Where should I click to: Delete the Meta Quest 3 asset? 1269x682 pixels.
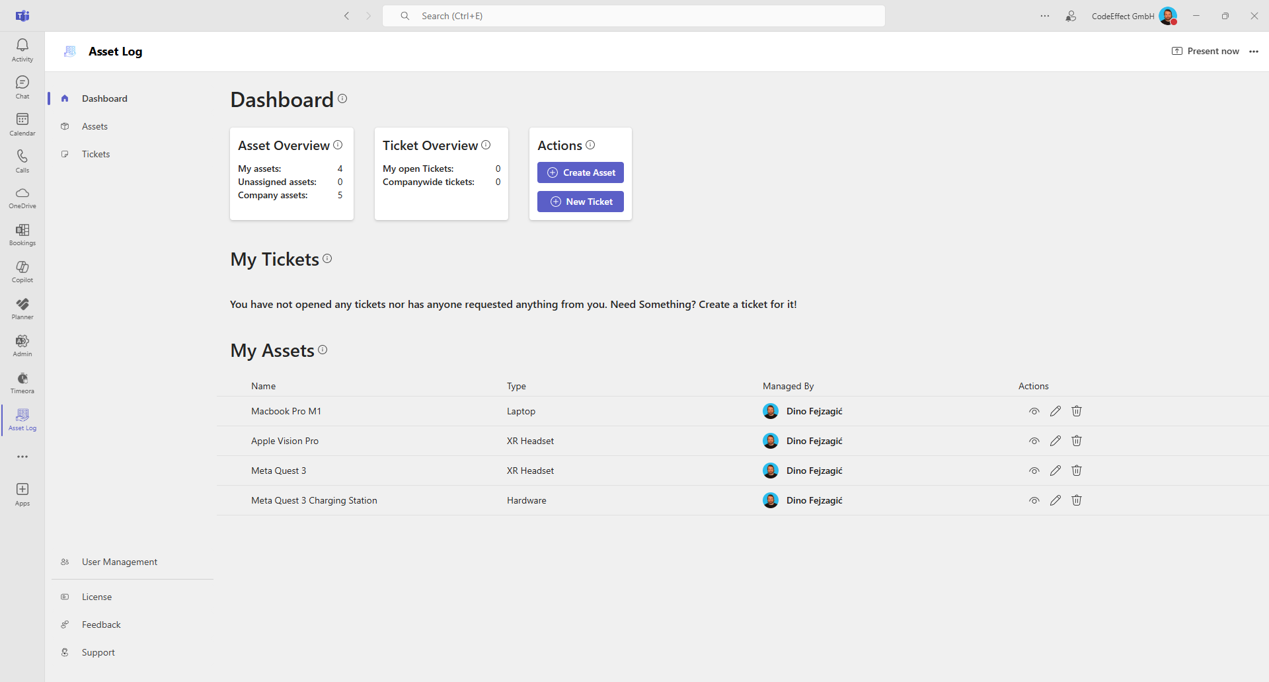[1077, 471]
